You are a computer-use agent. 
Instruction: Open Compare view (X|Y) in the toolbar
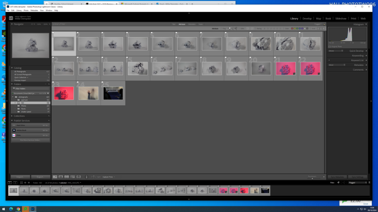(x=66, y=177)
